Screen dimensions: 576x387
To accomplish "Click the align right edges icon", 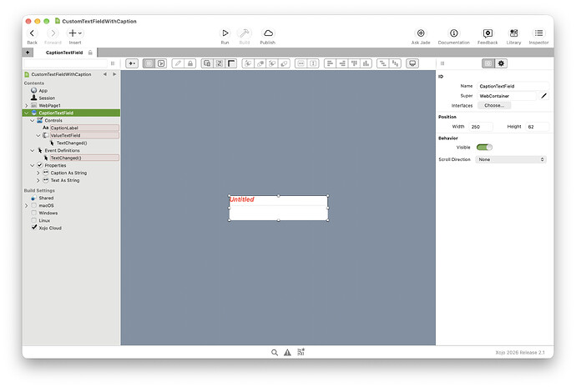I will 342,63.
